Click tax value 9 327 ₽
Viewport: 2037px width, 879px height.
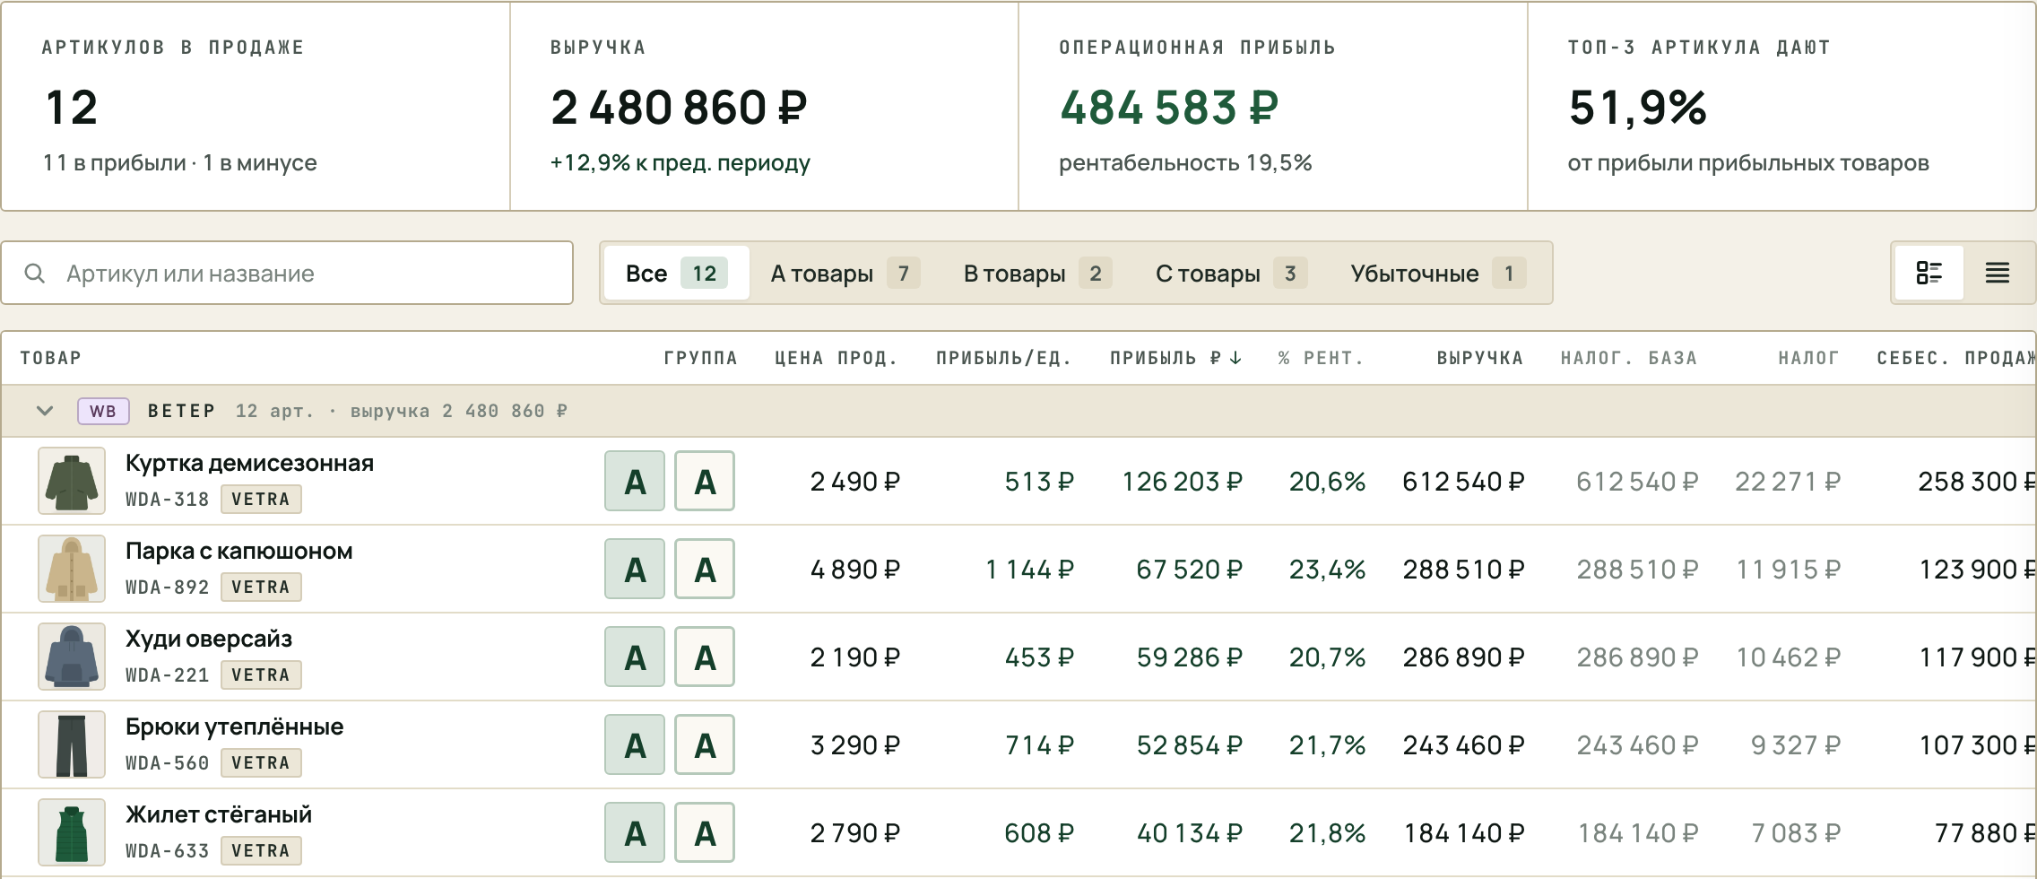(x=1796, y=745)
